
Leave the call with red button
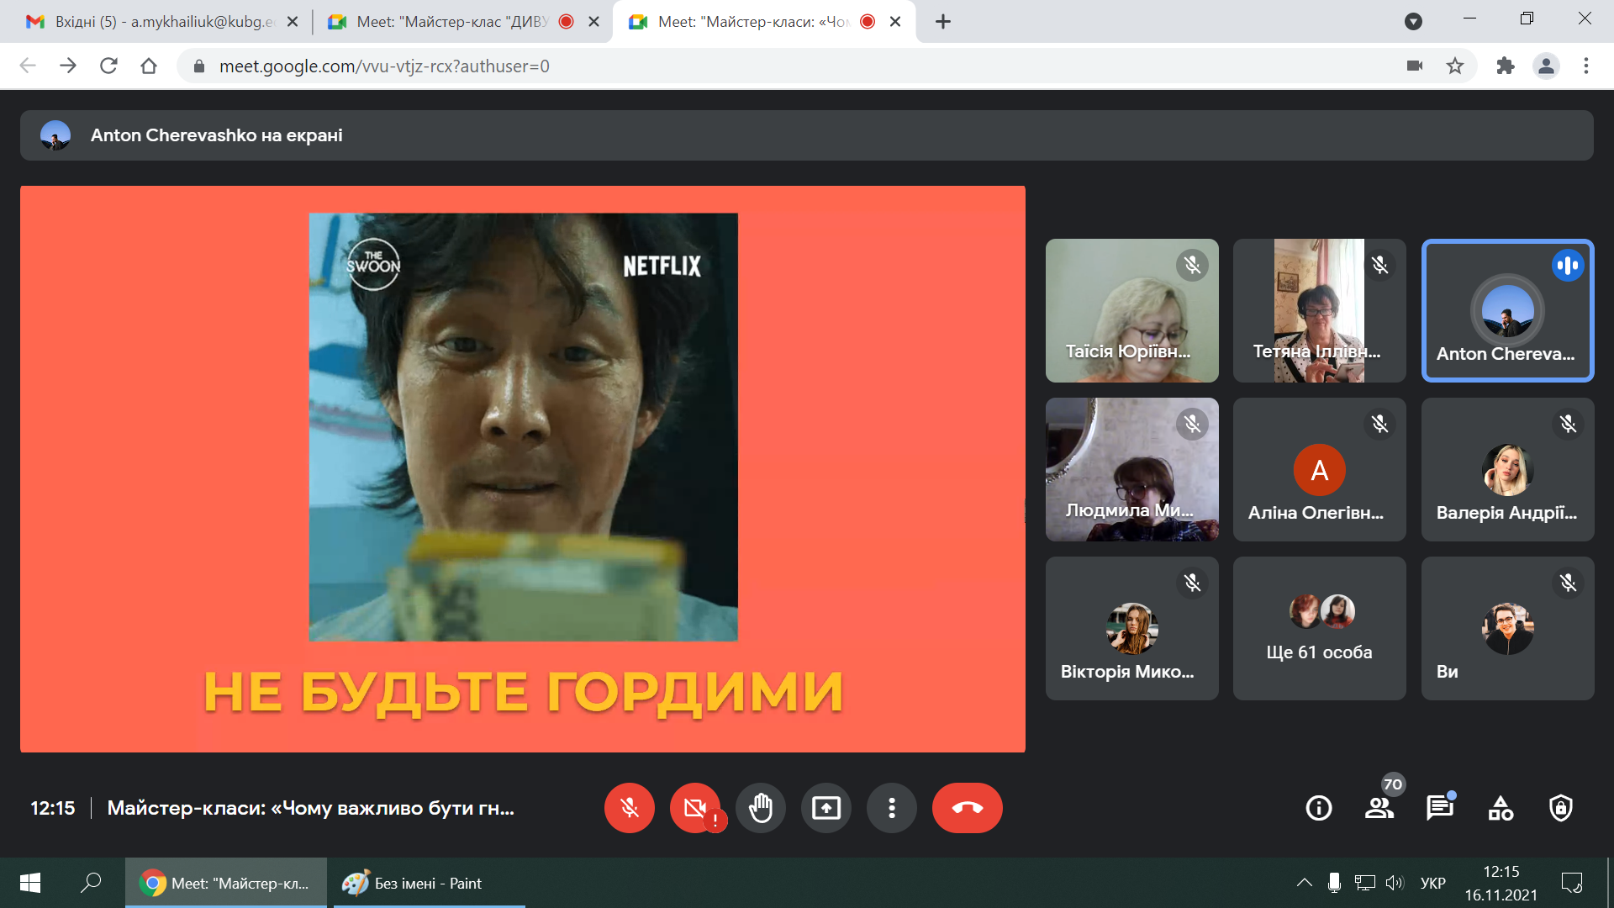(967, 808)
